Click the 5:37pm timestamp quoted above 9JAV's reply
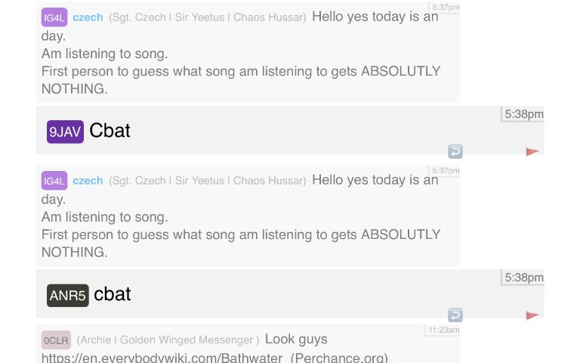 click(446, 8)
